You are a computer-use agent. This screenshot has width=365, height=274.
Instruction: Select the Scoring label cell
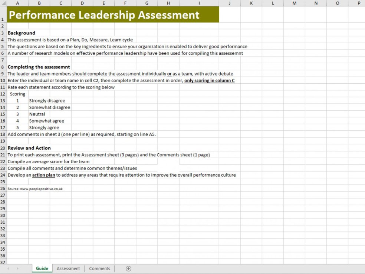coord(17,94)
